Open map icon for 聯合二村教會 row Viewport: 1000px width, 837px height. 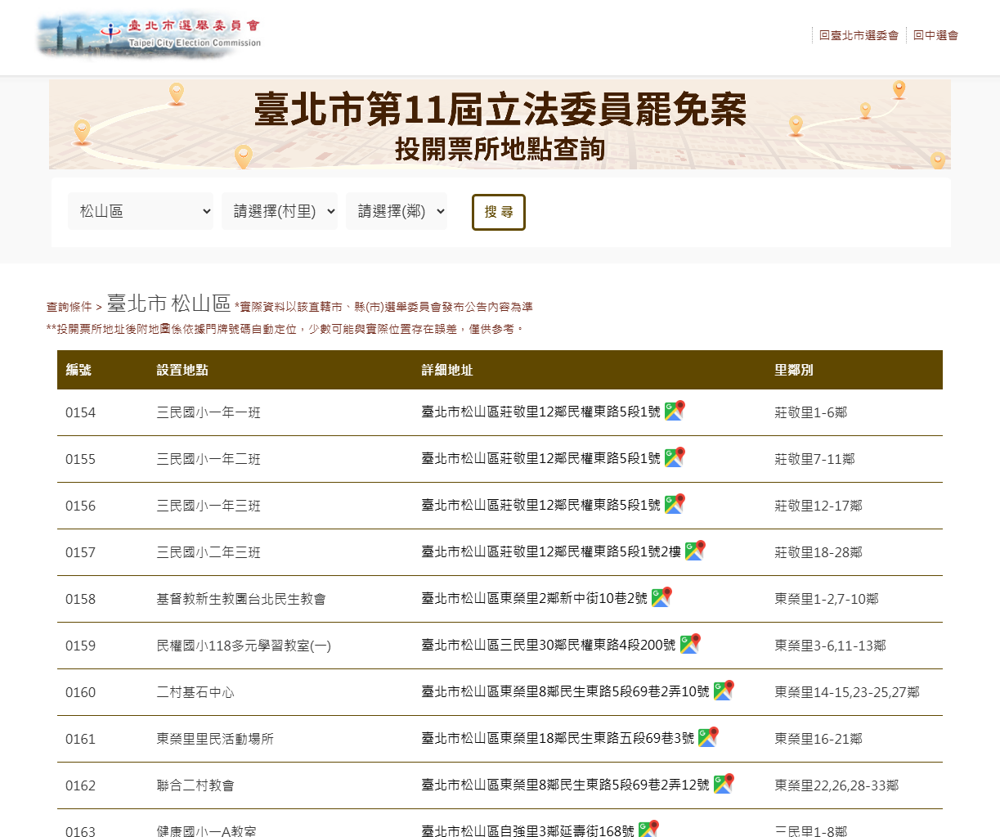723,784
